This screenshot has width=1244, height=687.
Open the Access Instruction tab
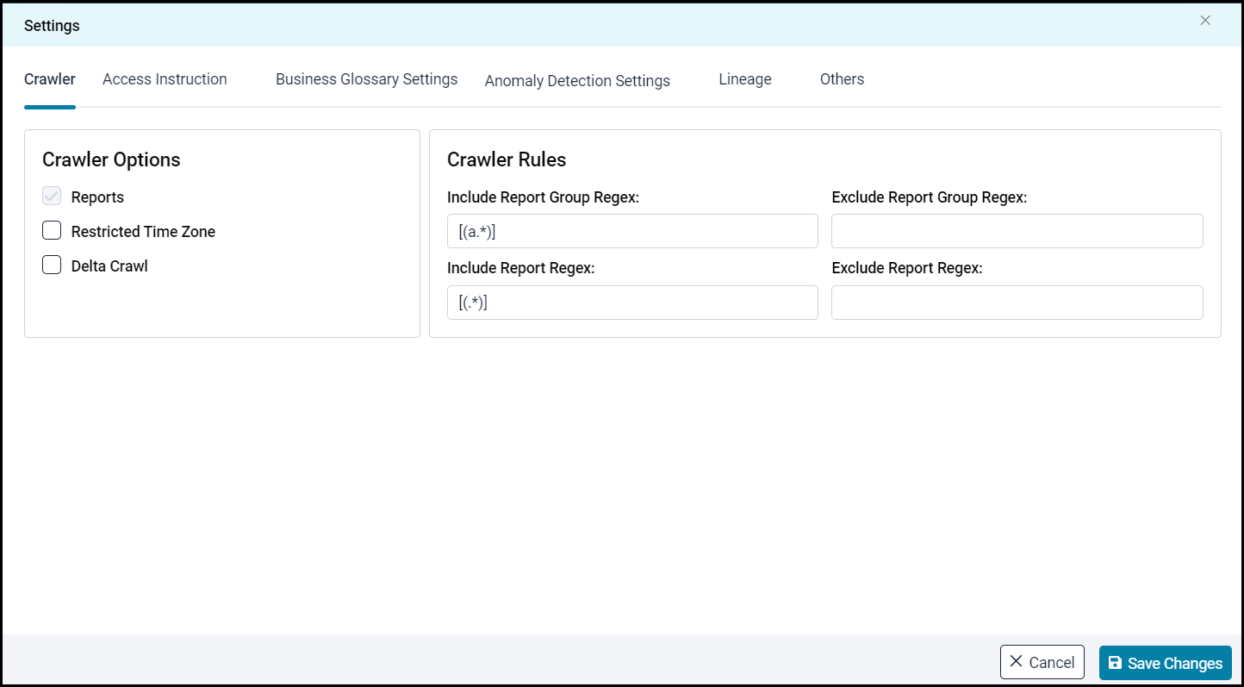pos(165,79)
